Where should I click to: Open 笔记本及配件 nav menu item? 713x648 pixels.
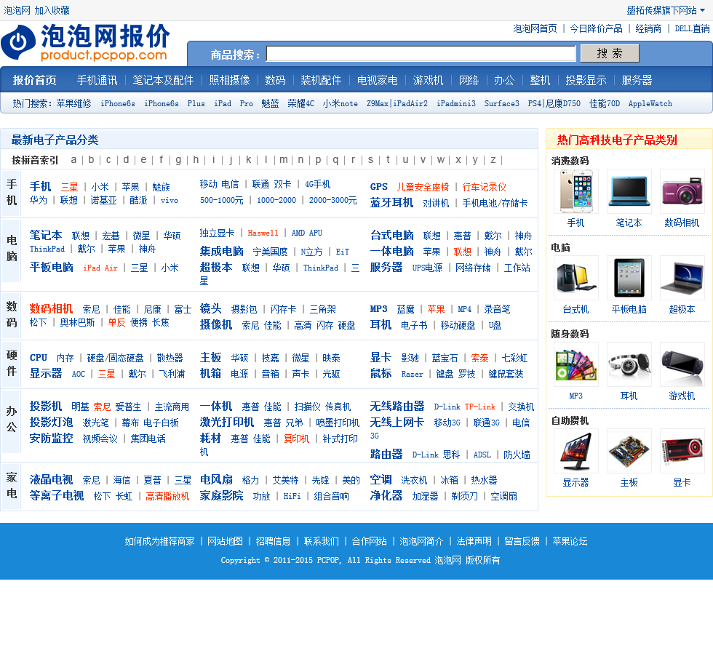163,81
